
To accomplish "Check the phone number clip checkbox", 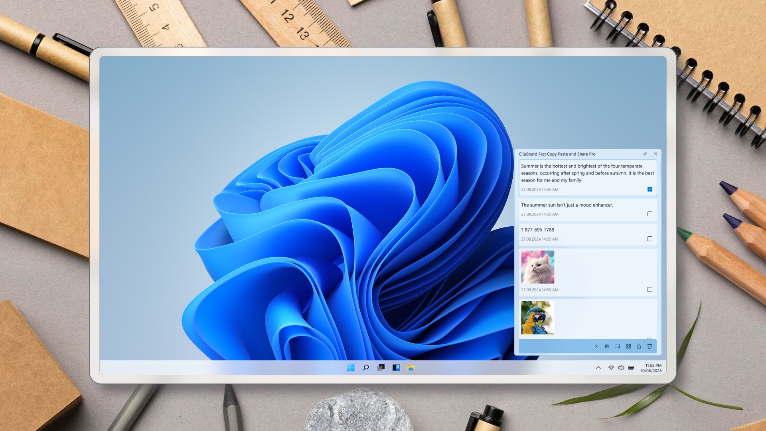I will pos(650,239).
